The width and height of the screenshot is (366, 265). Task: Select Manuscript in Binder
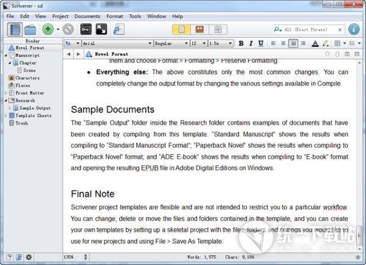27,56
